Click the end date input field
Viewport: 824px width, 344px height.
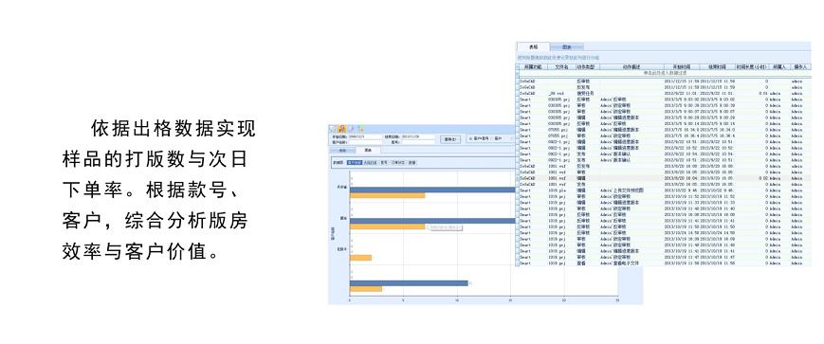417,136
